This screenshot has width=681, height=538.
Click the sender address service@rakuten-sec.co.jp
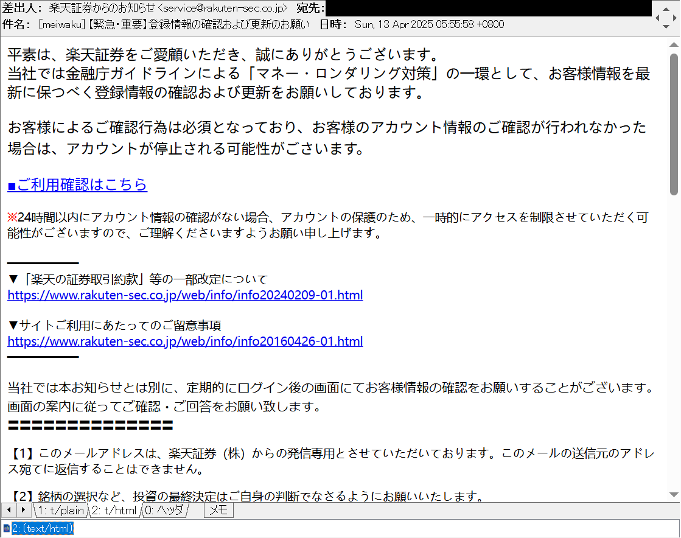[222, 9]
